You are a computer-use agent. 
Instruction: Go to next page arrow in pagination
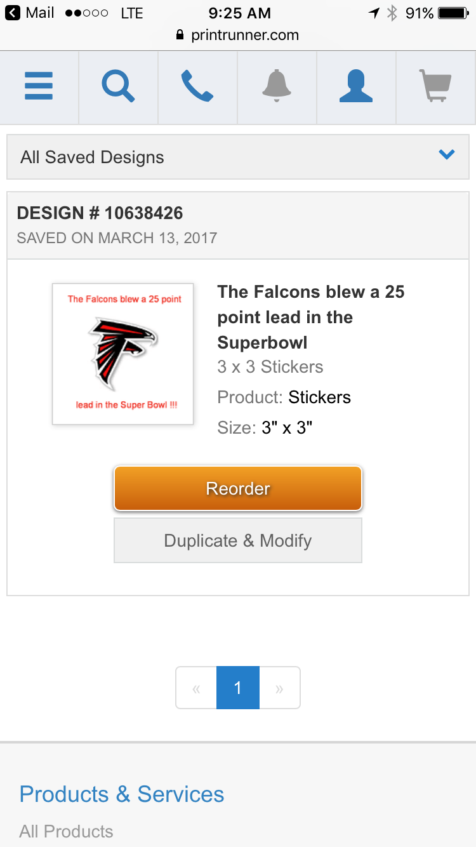coord(280,688)
